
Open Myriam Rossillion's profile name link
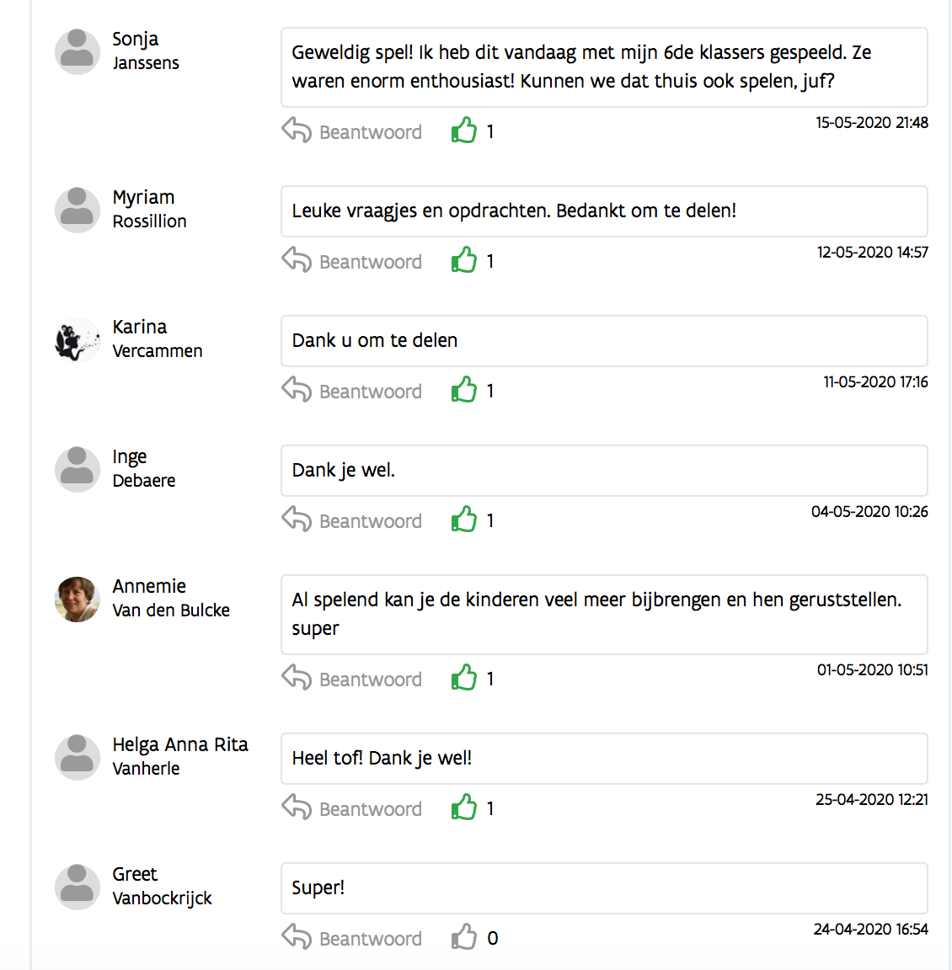tap(150, 209)
